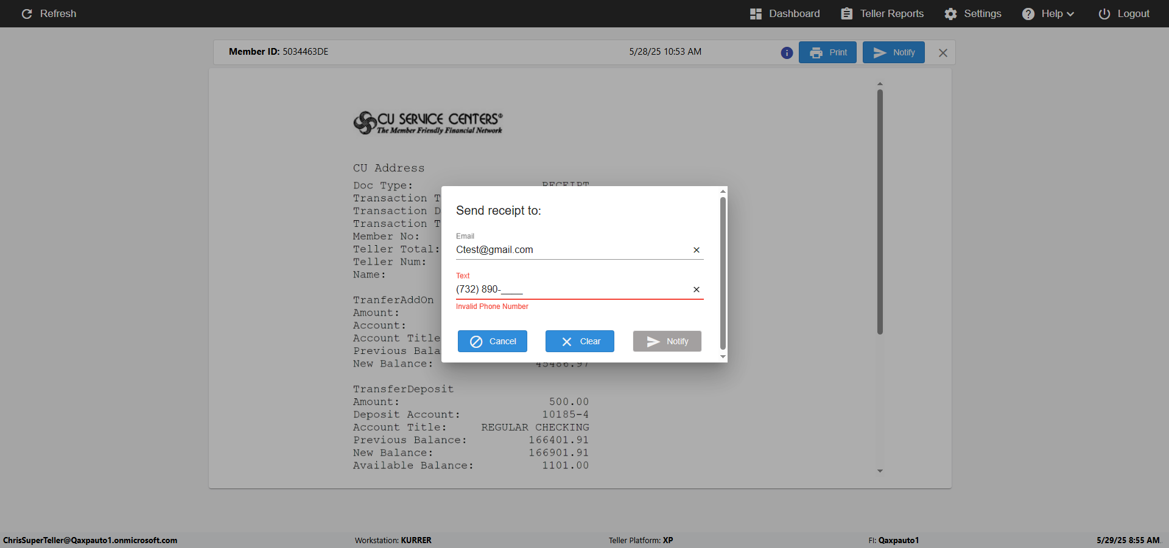
Task: Click the Logout button
Action: [x=1124, y=13]
